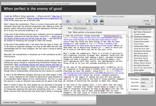
Task: Open the Preview Text Filter dropdown
Action: tap(31, 103)
